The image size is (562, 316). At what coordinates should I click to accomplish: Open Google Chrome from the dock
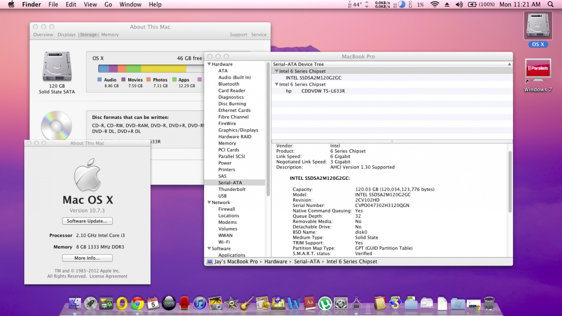click(137, 303)
